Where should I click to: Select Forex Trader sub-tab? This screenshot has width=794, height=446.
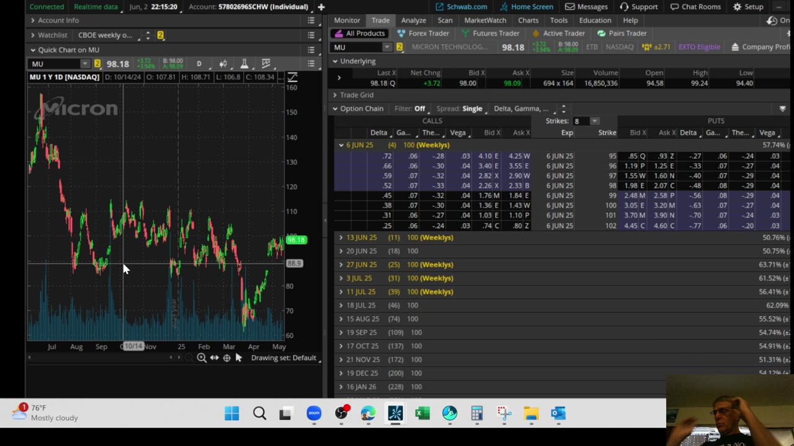point(423,33)
